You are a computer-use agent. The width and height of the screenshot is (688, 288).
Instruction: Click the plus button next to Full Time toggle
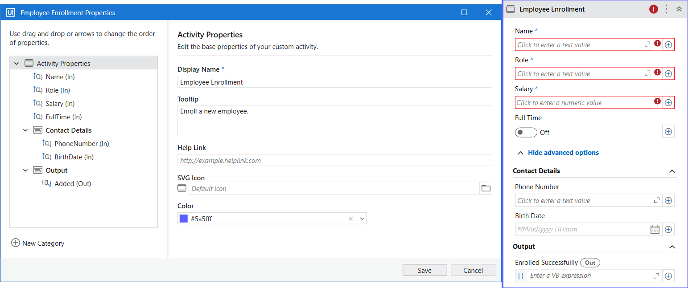click(x=668, y=131)
